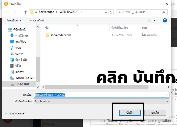This screenshot has height=127, width=177.
Task: Open เอกสาร documents folder
Action: (x=17, y=72)
